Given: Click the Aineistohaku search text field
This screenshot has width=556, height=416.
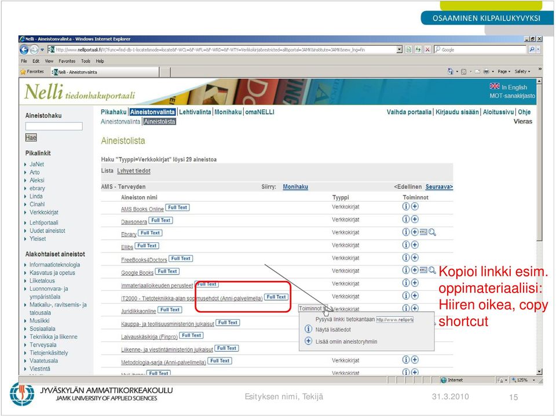Looking at the screenshot, I should pyautogui.click(x=54, y=126).
